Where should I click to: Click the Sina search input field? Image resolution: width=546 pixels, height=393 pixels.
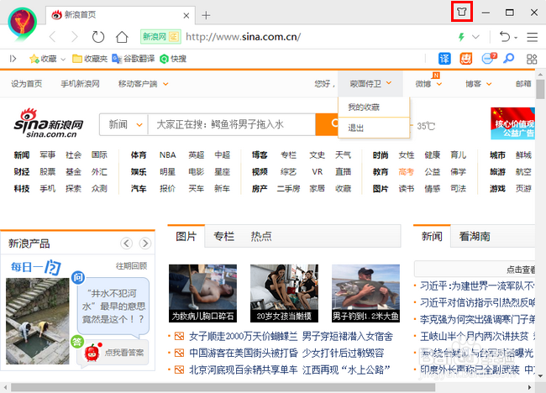[x=232, y=124]
